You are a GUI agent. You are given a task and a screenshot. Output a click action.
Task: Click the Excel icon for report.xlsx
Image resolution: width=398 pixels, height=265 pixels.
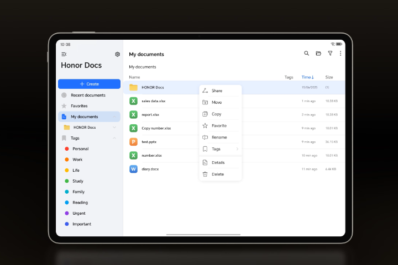coord(133,115)
